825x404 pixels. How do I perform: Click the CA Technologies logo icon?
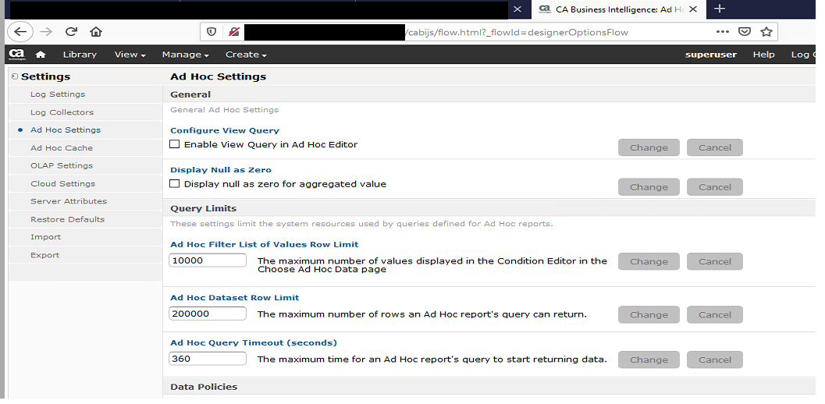pos(17,55)
